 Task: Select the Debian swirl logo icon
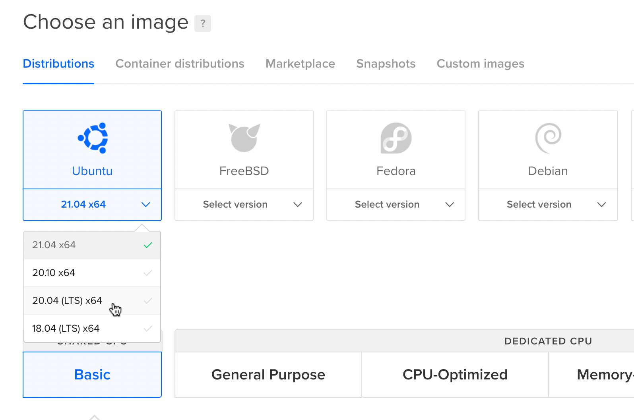tap(548, 138)
